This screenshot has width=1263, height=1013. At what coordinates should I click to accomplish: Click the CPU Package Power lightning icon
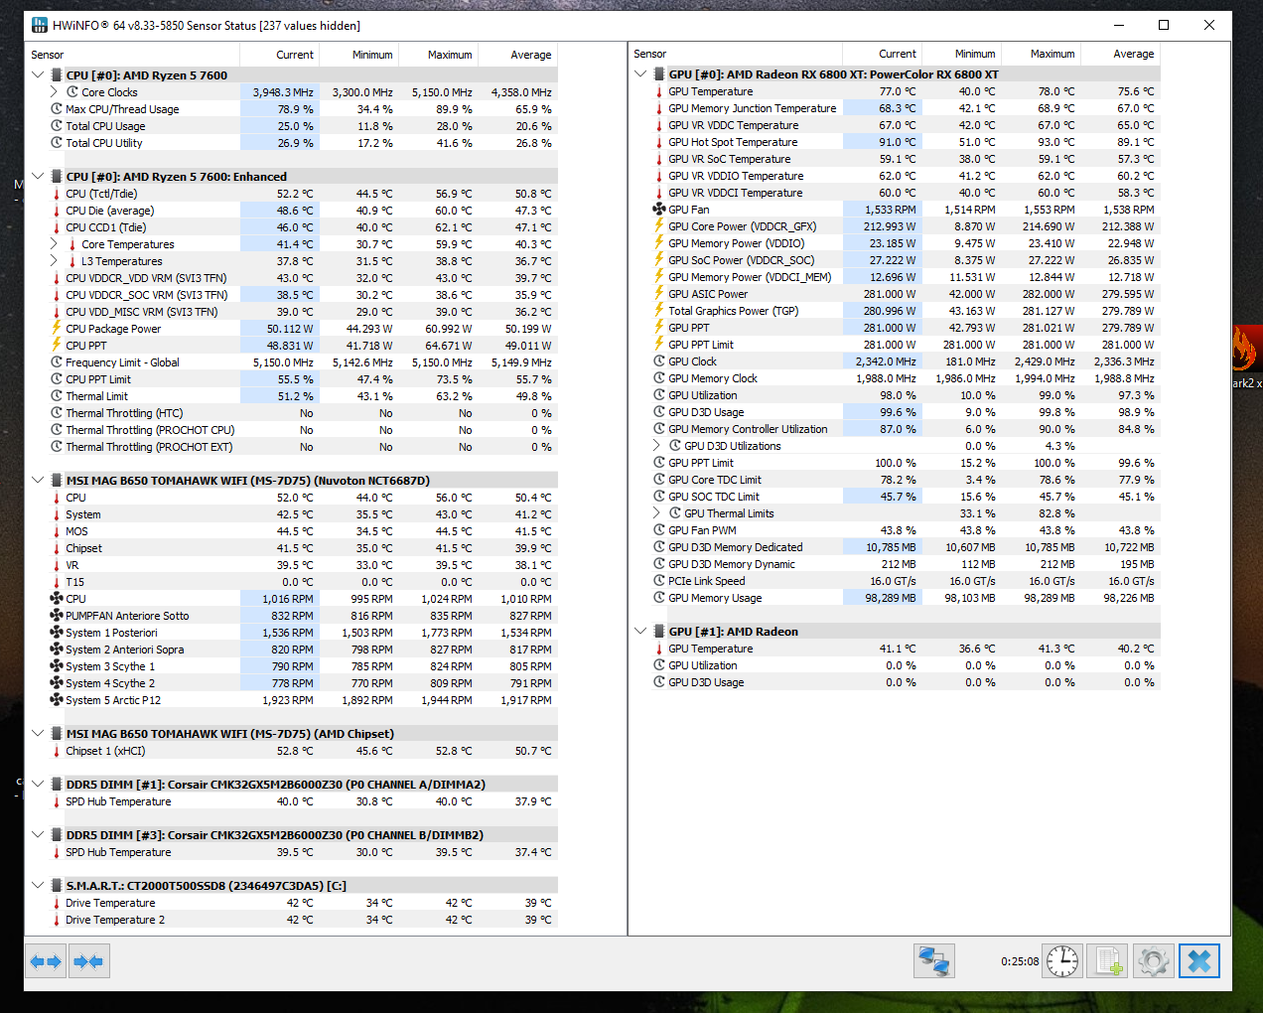pos(57,328)
